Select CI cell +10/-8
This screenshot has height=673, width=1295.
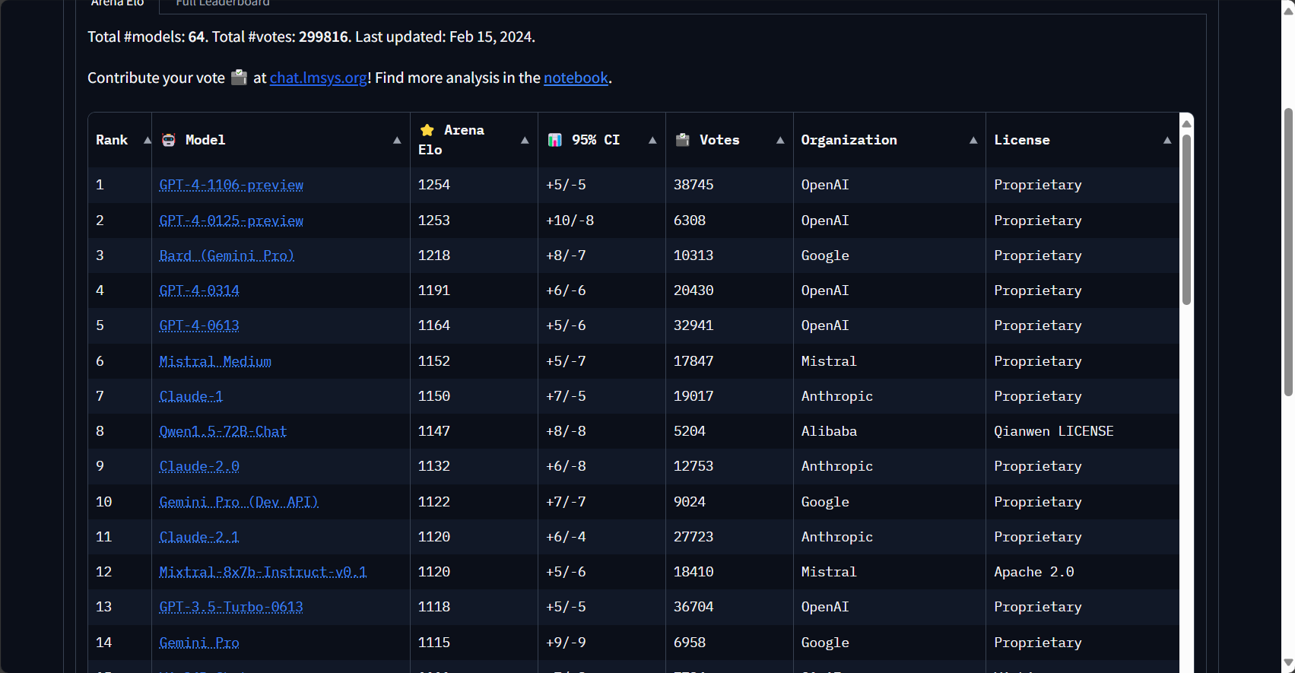570,221
